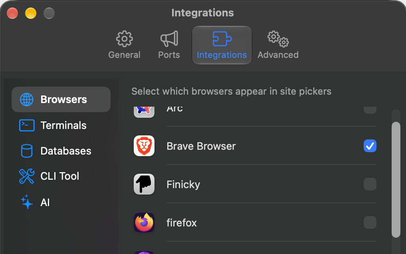Screen dimensions: 406x254
Task: Minimize the Integrations window
Action: click(x=31, y=13)
